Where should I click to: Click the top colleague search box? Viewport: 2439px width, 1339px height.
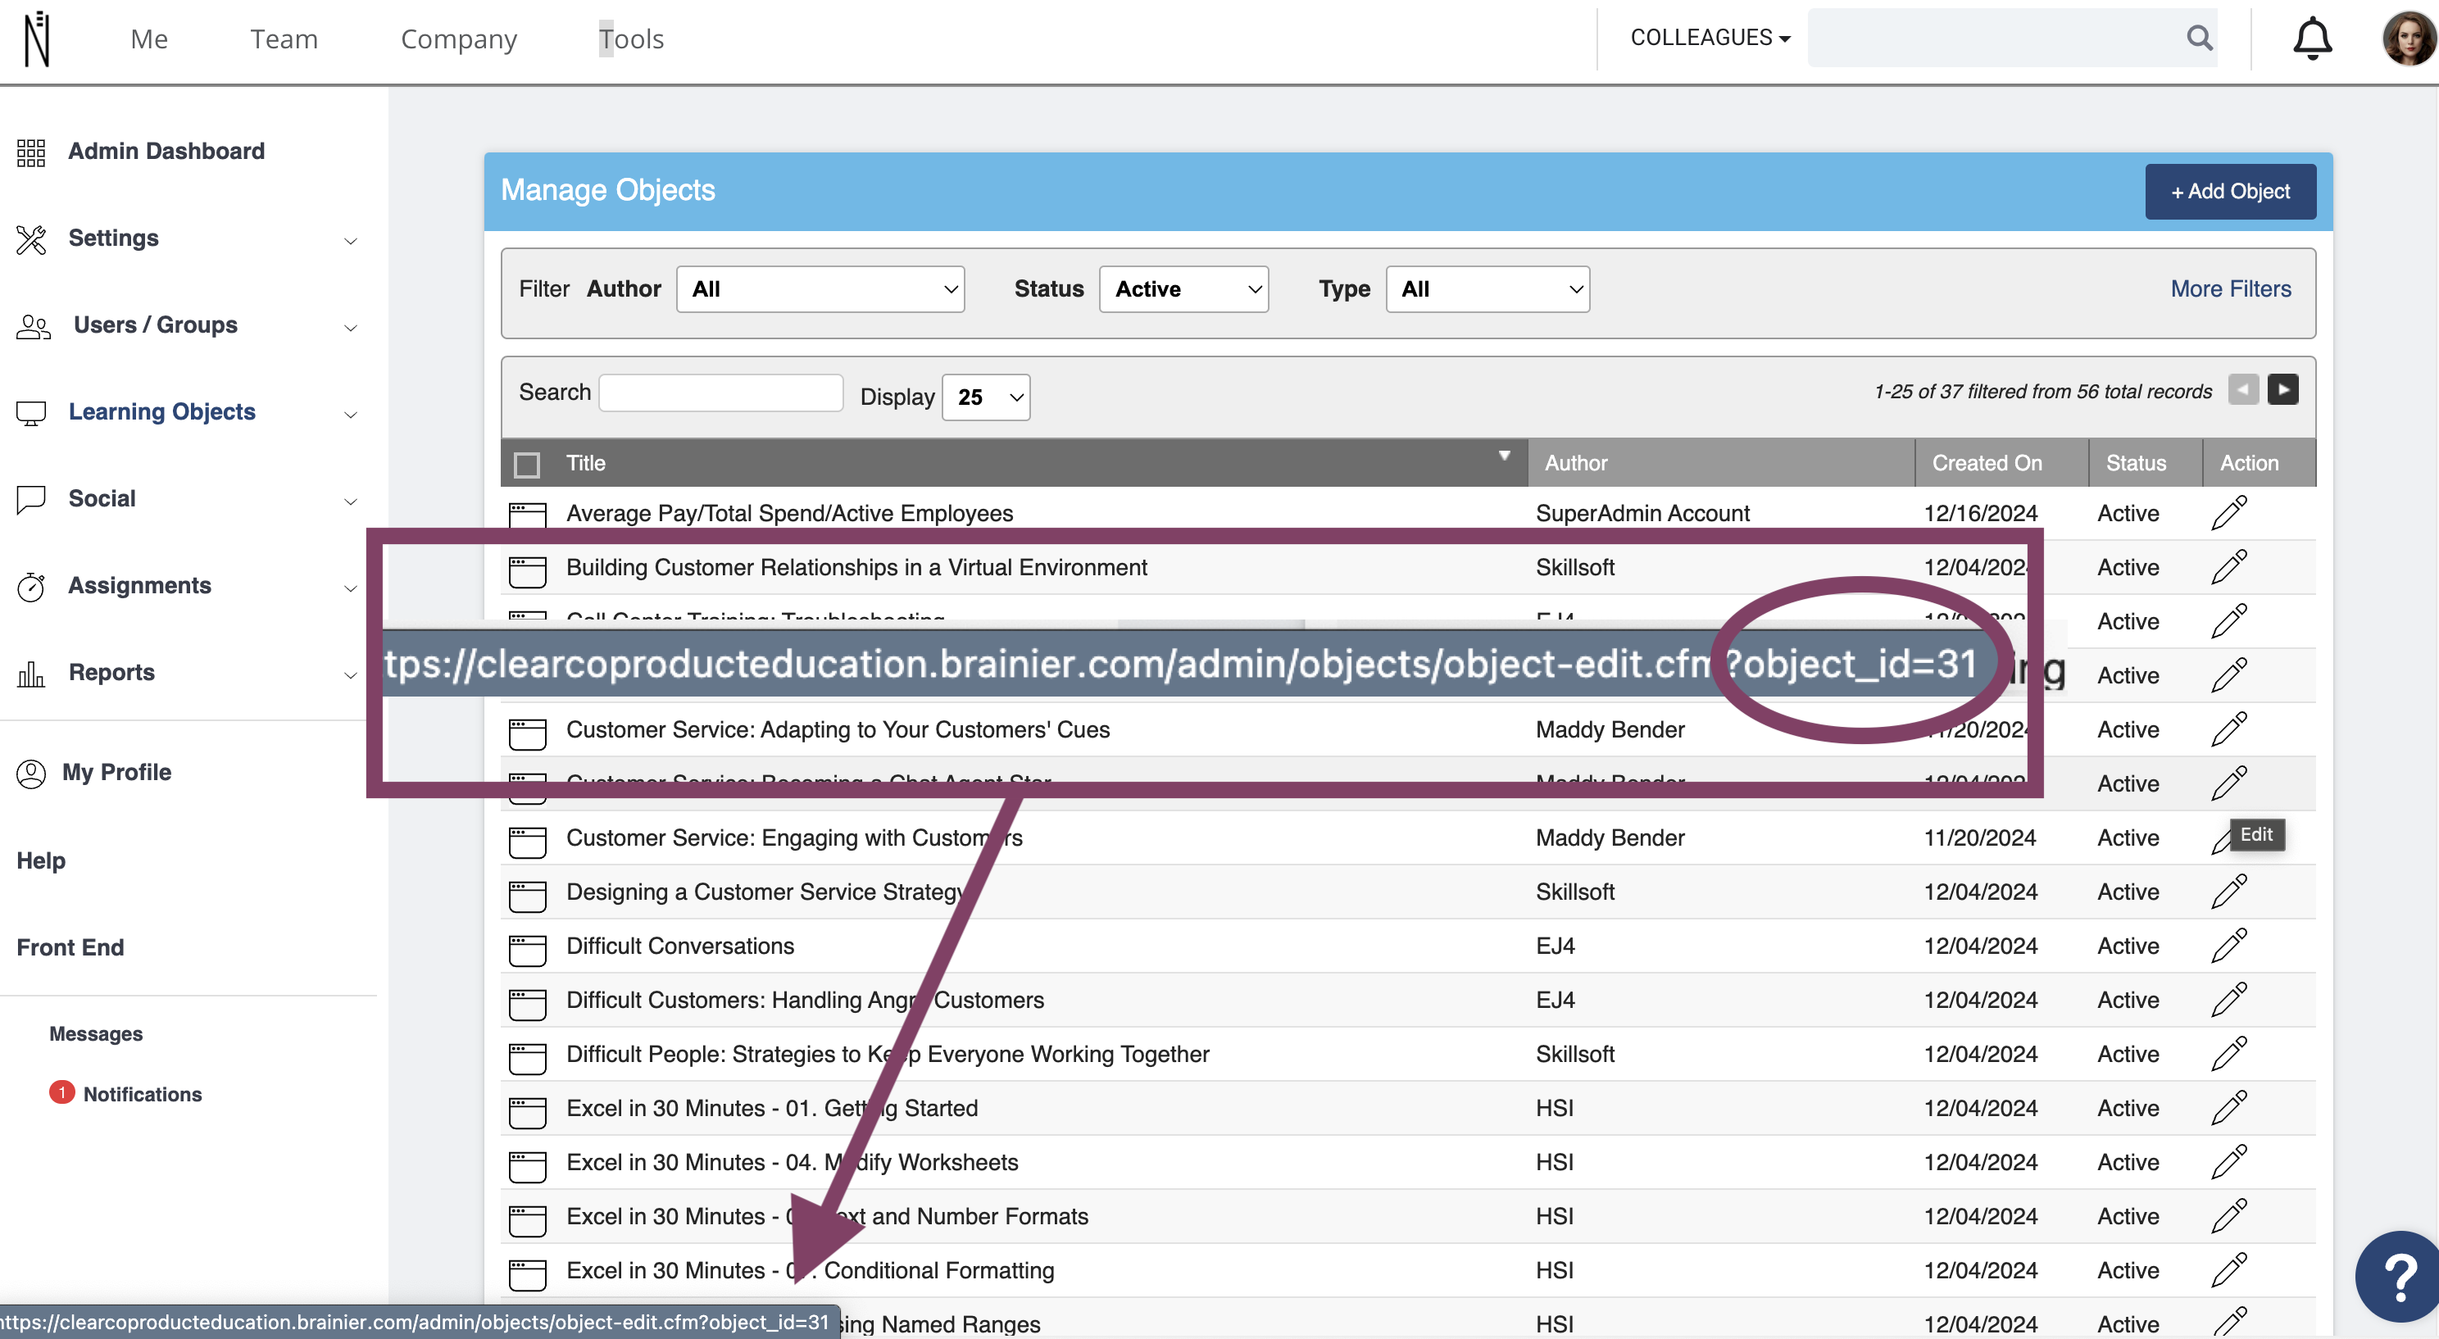tap(1996, 38)
